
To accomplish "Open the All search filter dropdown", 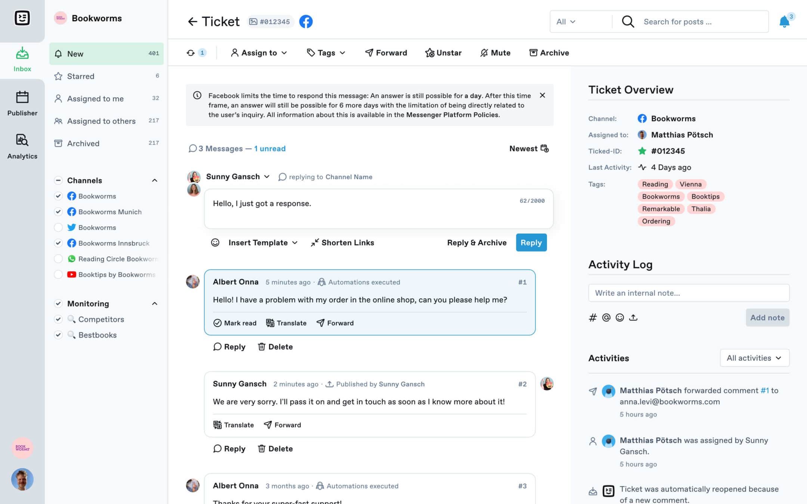I will (566, 22).
